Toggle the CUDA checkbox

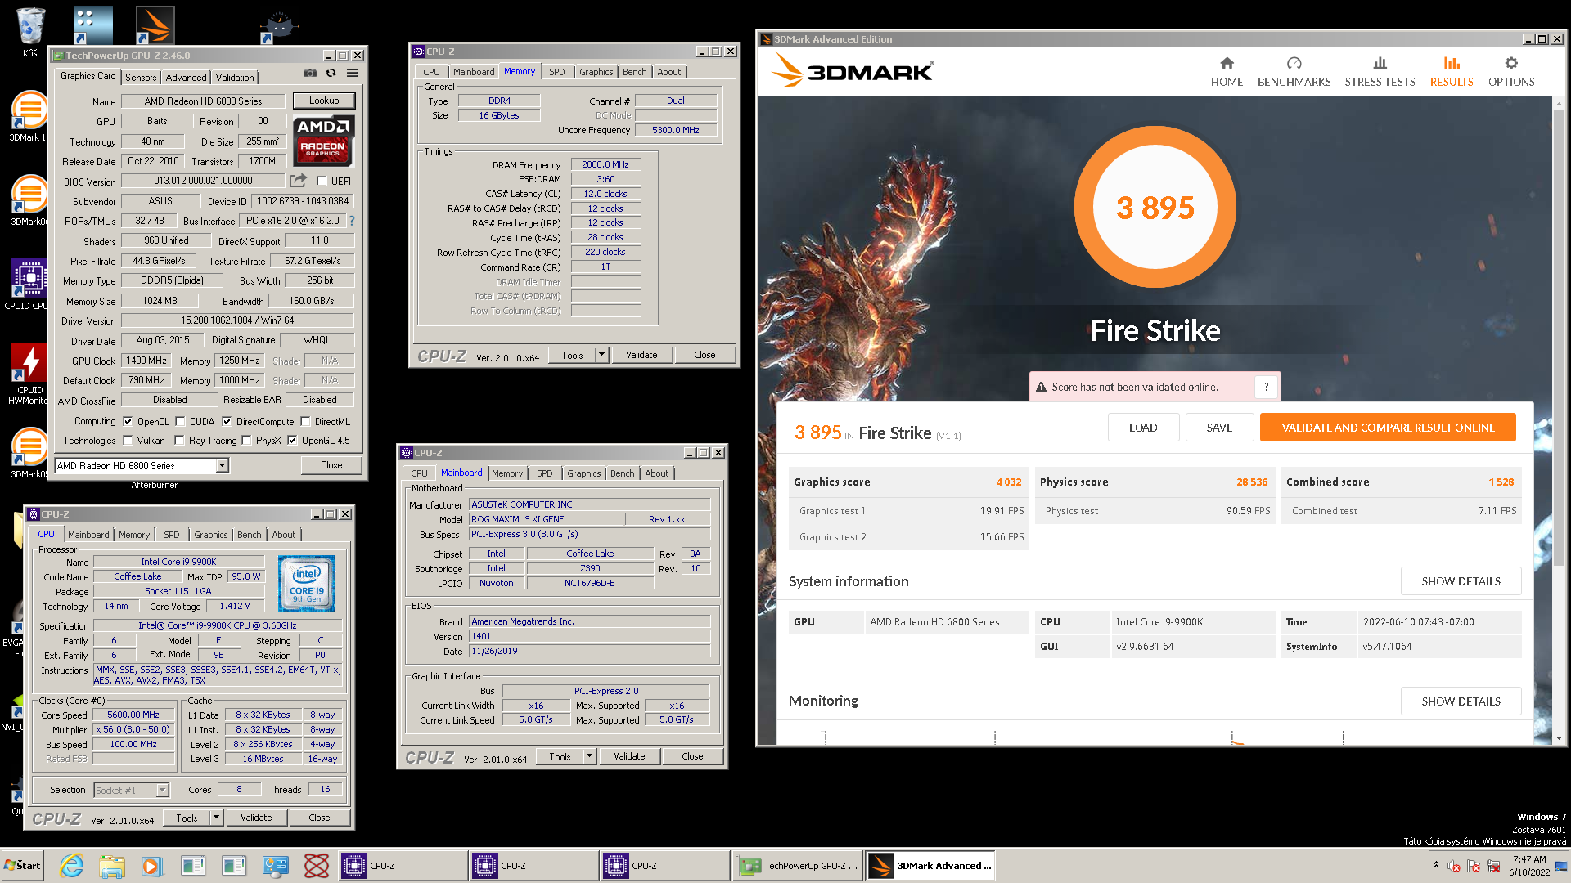coord(180,422)
